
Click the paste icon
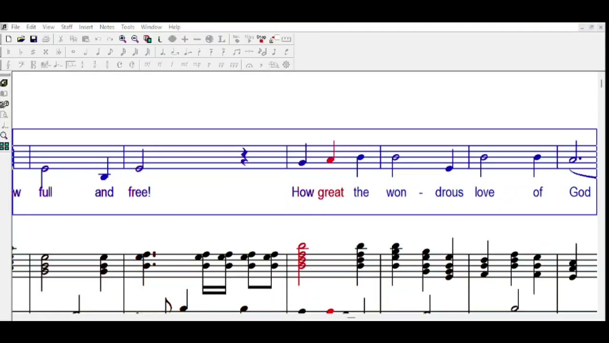point(86,39)
